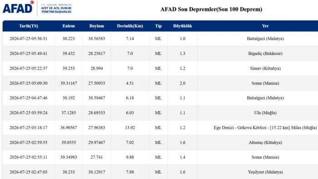The image size is (318, 179).
Task: Click date 2026-07-25 05:49:41
Action: tap(28, 54)
